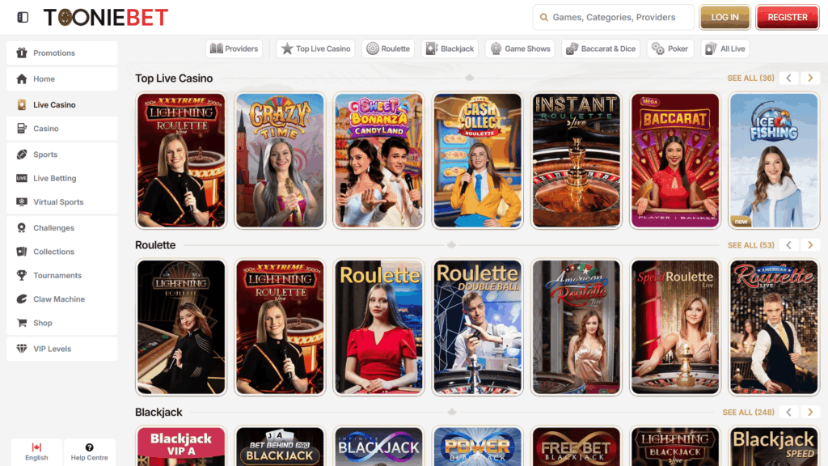
Task: Open the Challenges icon in sidebar
Action: pos(22,228)
